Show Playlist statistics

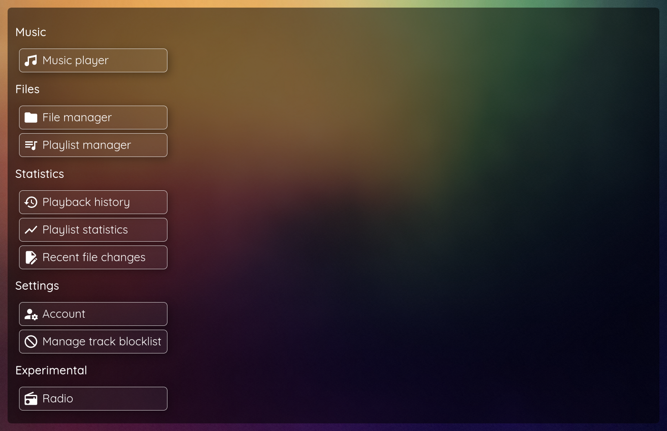click(93, 230)
